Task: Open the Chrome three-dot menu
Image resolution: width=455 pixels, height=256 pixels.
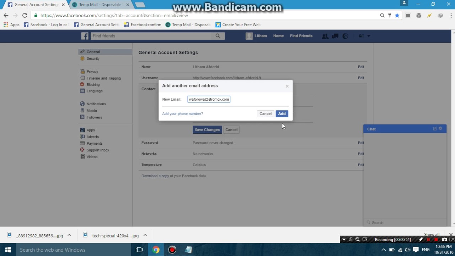Action: coord(451,15)
